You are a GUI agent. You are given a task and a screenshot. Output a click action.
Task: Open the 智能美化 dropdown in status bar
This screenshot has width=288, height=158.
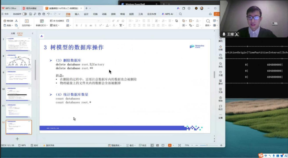tap(115, 145)
